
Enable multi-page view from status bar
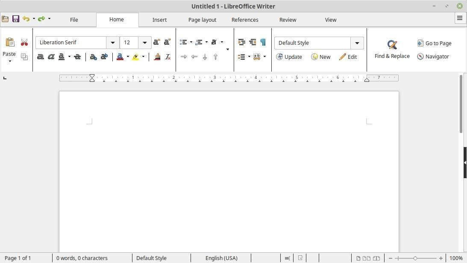(366, 258)
